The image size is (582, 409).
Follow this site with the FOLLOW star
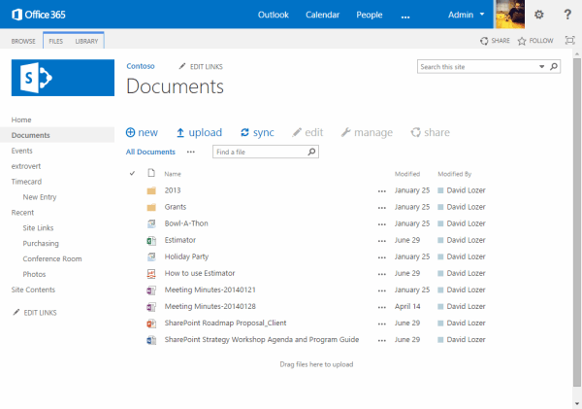(x=535, y=41)
